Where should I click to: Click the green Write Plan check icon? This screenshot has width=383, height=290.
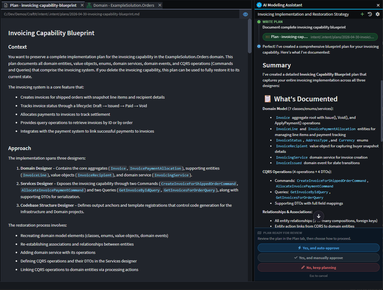[x=259, y=22]
